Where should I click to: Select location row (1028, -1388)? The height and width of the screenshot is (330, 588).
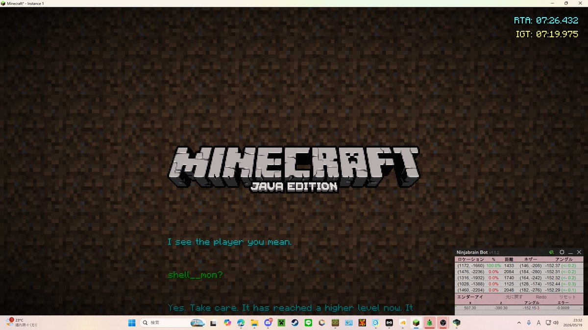(519, 284)
